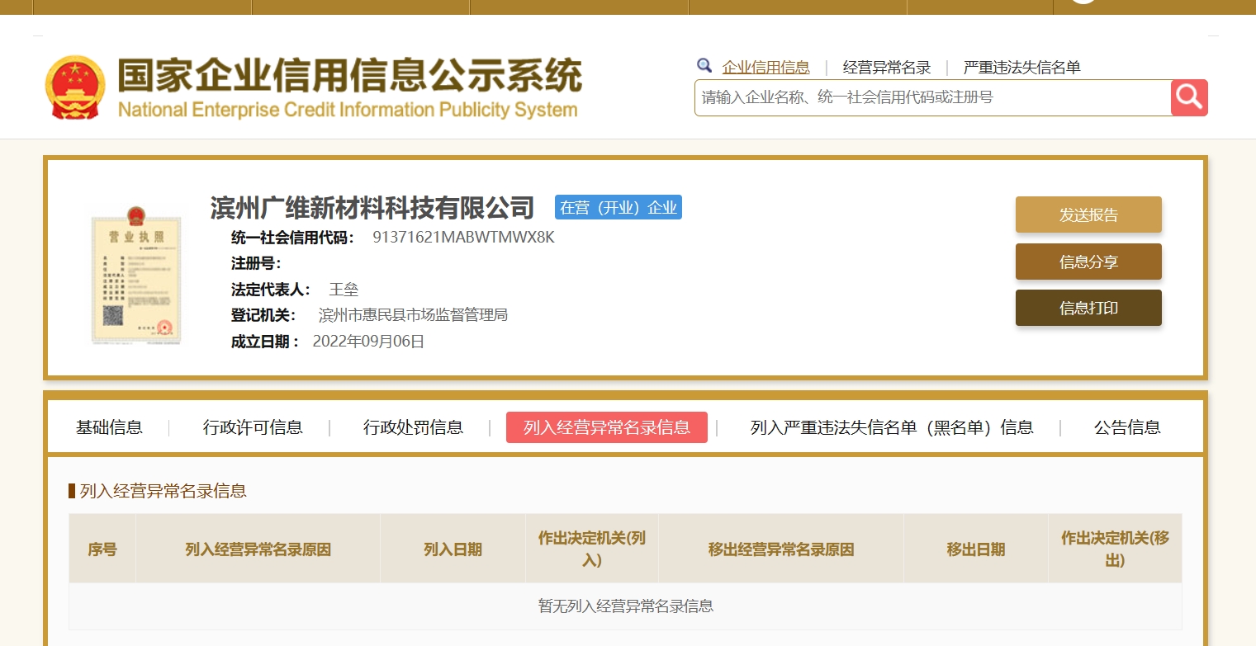
Task: Click the 成立日期 label
Action: [x=265, y=342]
